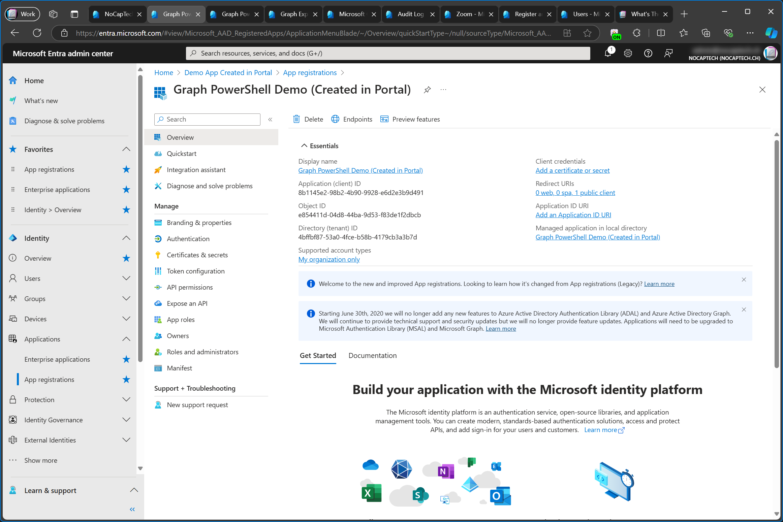
Task: Open the Manifest section
Action: (179, 368)
